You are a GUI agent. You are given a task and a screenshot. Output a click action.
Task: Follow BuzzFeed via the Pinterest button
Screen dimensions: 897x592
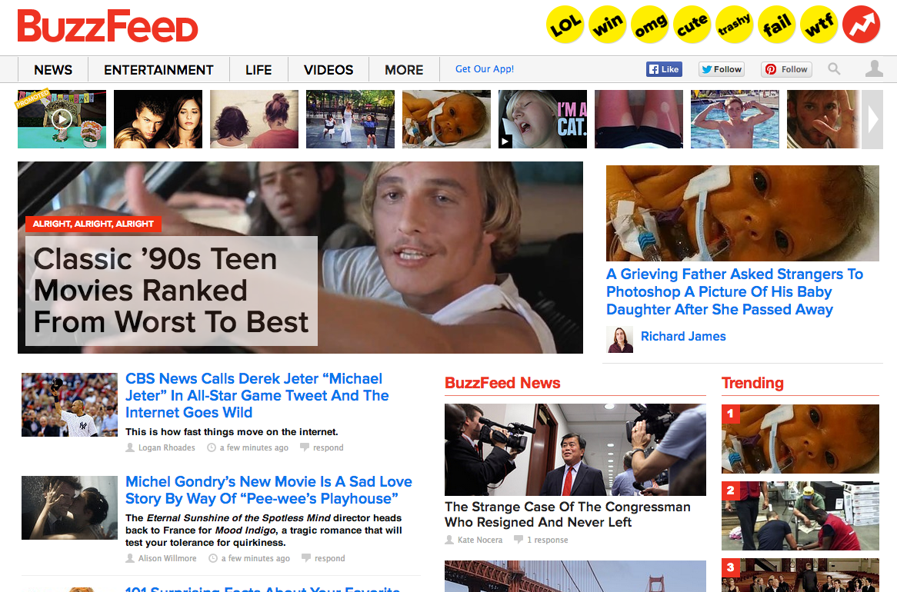pyautogui.click(x=787, y=69)
